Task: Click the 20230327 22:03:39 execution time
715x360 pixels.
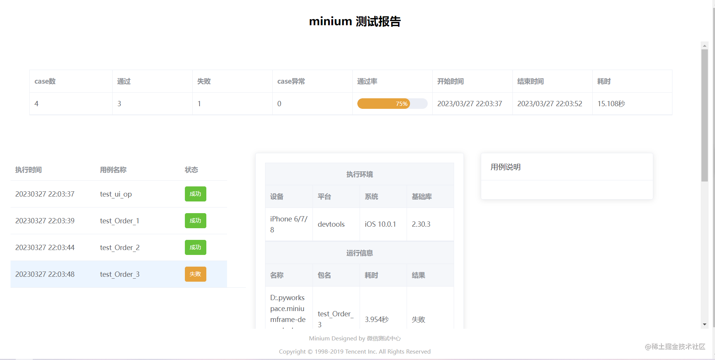Action: click(45, 221)
